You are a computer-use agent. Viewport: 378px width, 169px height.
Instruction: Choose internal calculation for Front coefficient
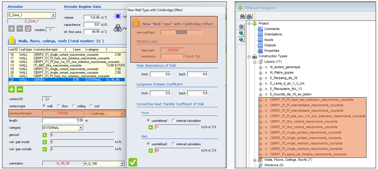pos(173,121)
